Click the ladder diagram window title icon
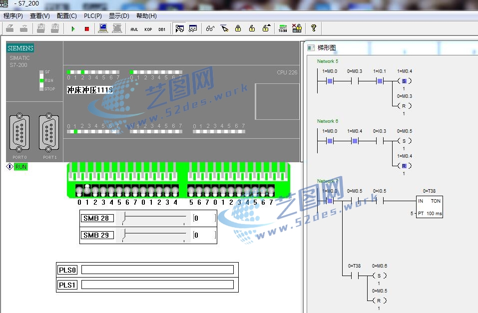The width and height of the screenshot is (478, 313). 311,48
